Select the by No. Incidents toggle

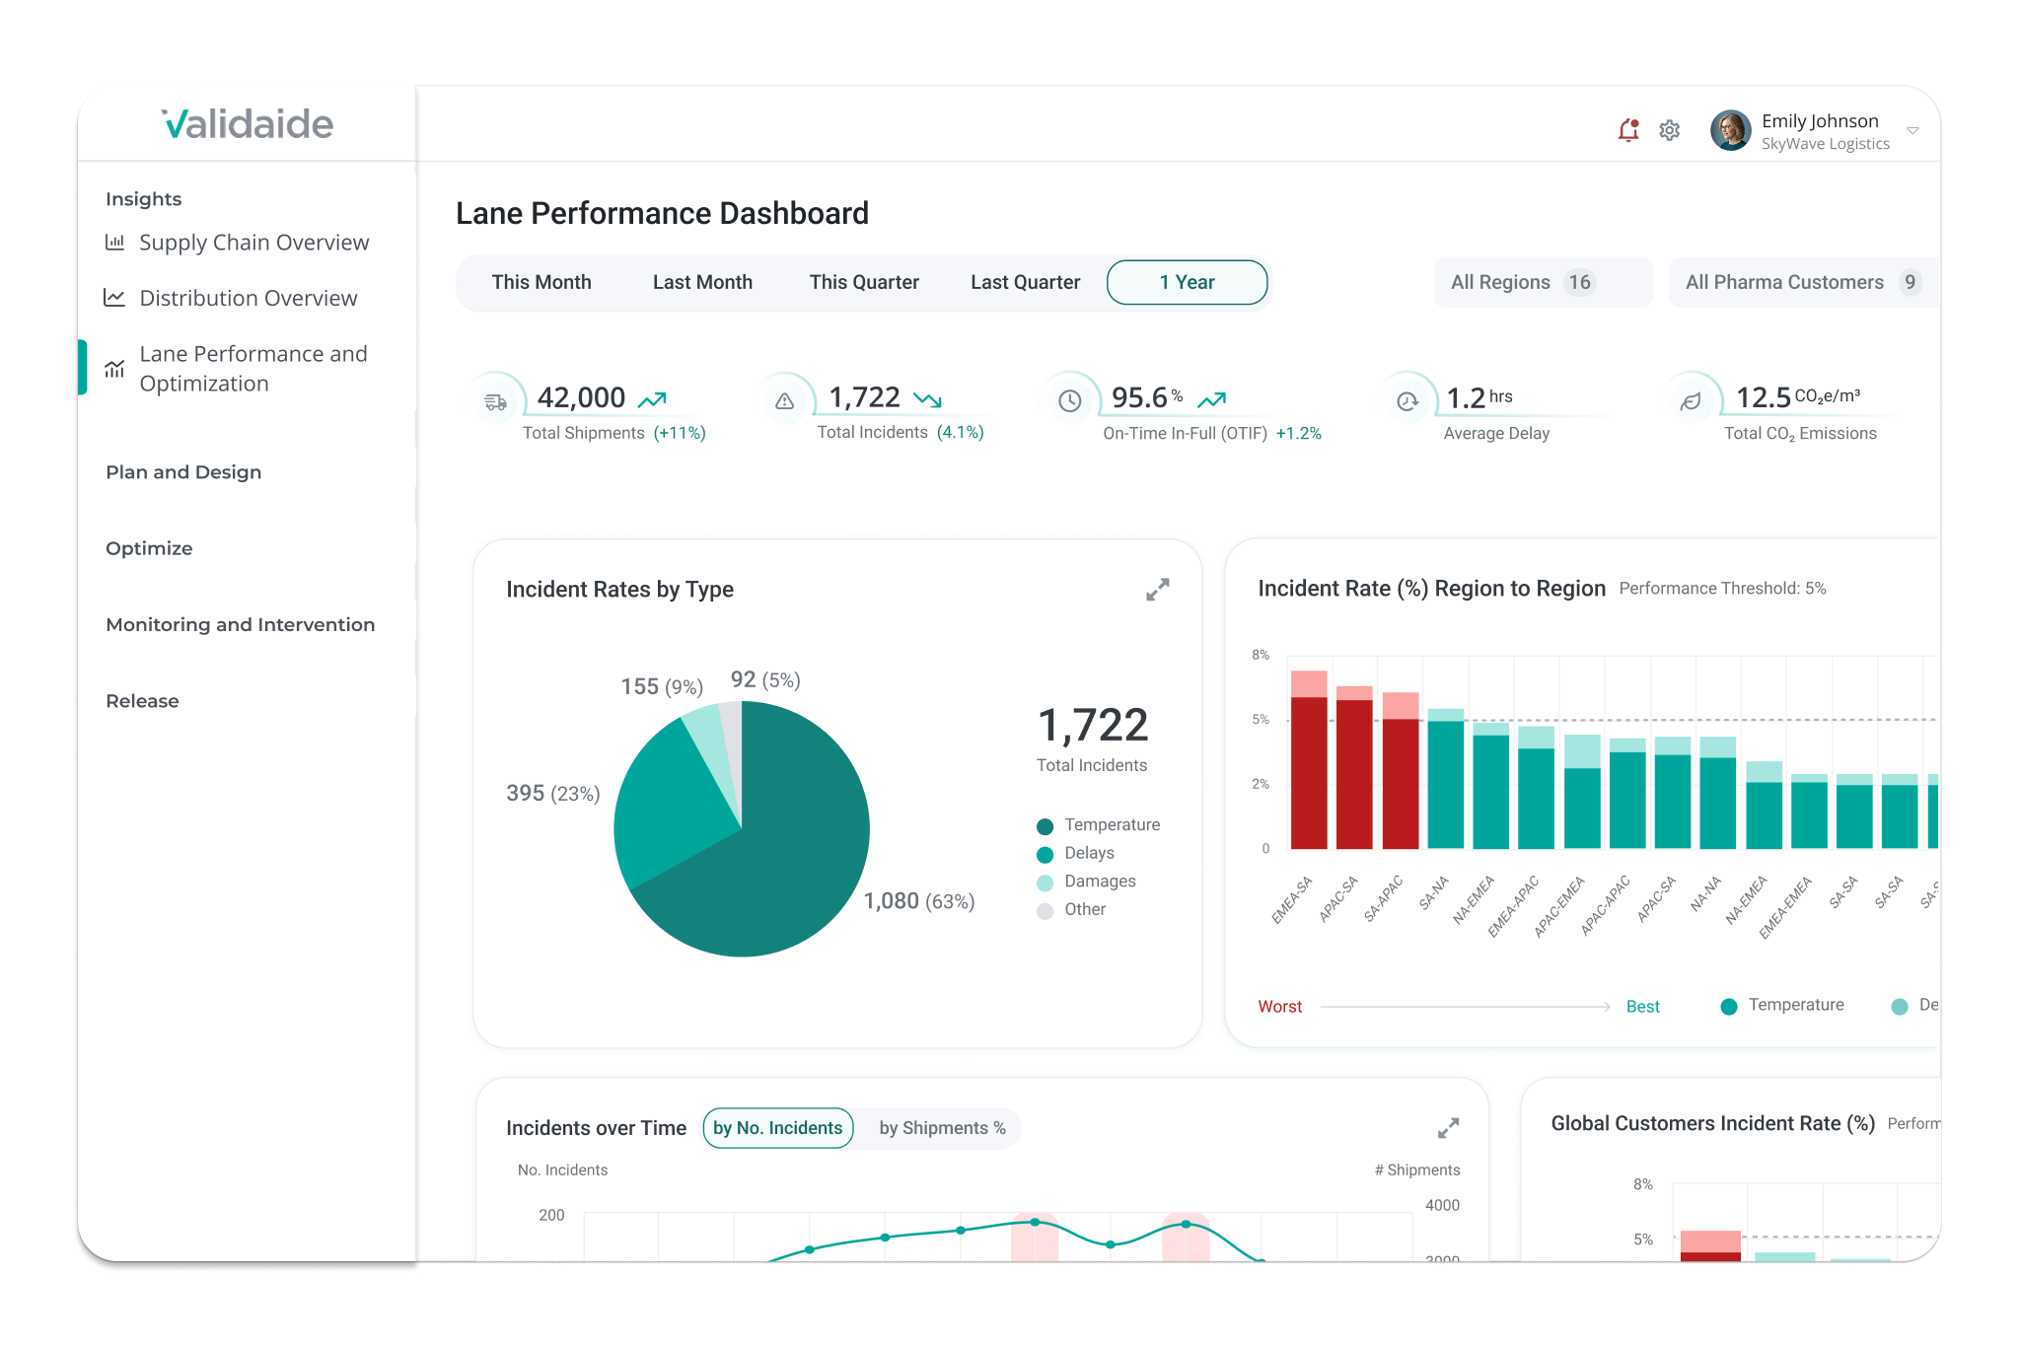[x=777, y=1128]
